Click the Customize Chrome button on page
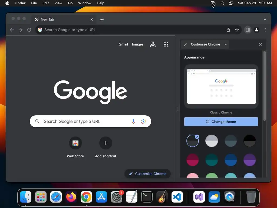Screen dimensions: 277x208 (x=147, y=174)
